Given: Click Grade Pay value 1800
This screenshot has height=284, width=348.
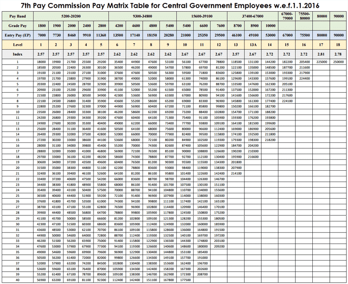Looking at the screenshot, I should coord(42,26).
